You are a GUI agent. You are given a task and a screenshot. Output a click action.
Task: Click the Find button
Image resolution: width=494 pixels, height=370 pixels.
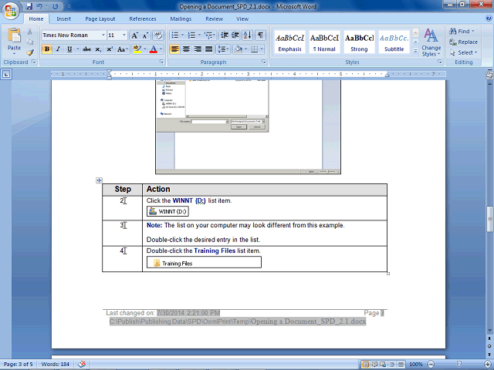click(x=462, y=31)
